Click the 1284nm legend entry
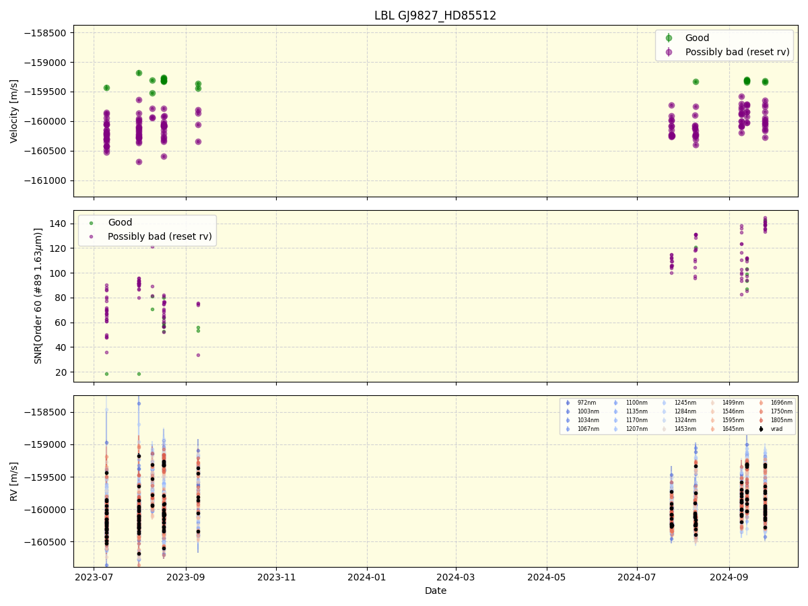 tap(679, 411)
